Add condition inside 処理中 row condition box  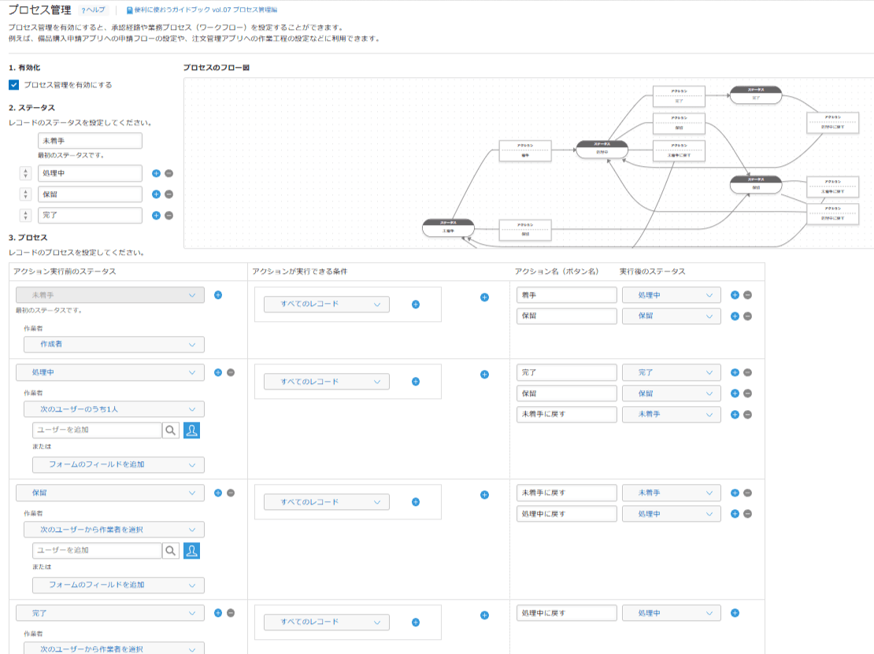point(415,382)
